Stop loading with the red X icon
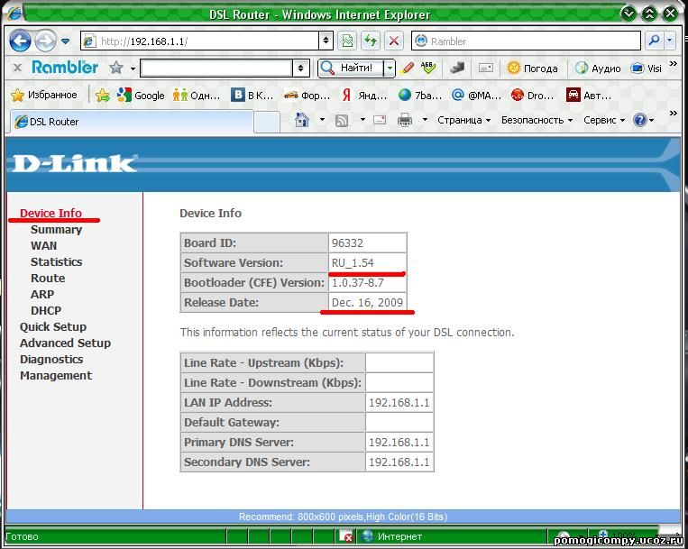The height and width of the screenshot is (549, 688). pos(394,41)
